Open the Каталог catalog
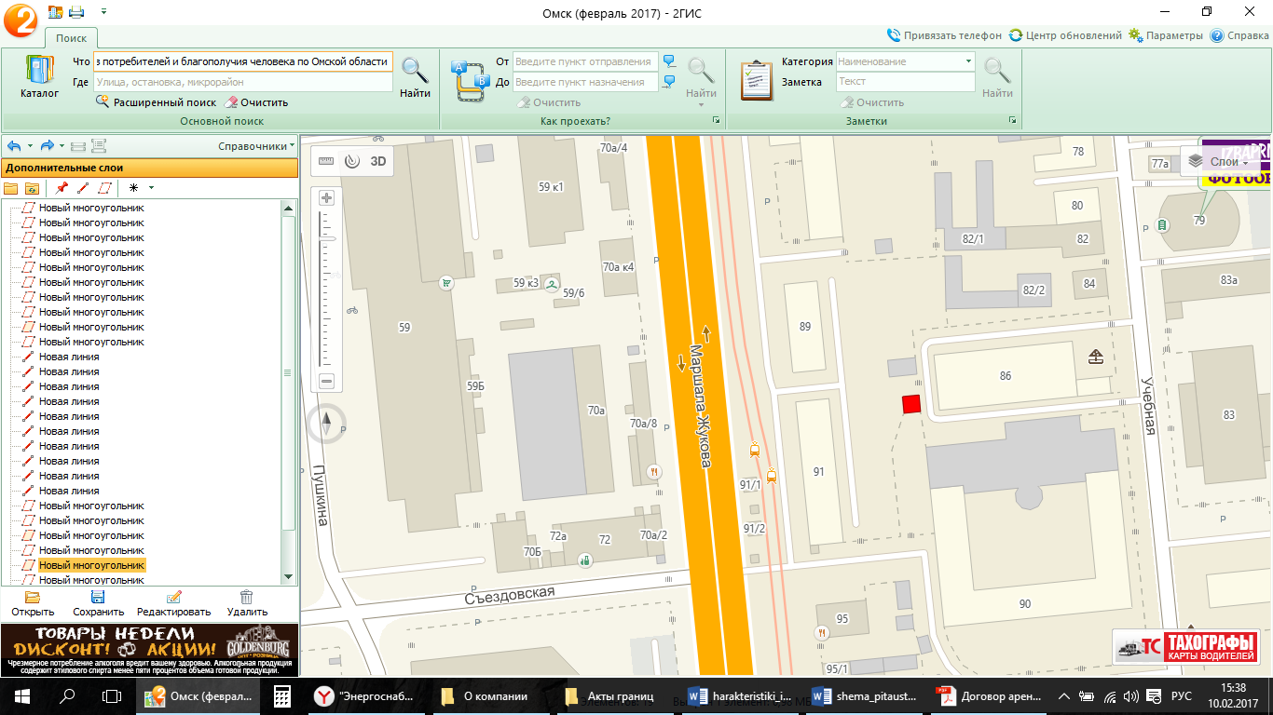Screen dimensions: 1273x715 click(39, 76)
